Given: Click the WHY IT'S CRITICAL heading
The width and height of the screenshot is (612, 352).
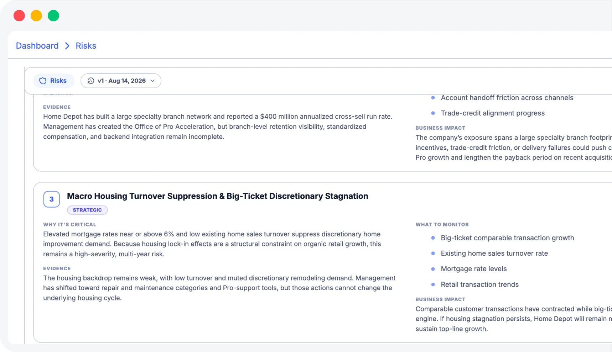Looking at the screenshot, I should click(x=69, y=225).
